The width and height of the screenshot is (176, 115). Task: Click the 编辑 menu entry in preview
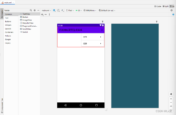pos(92,44)
